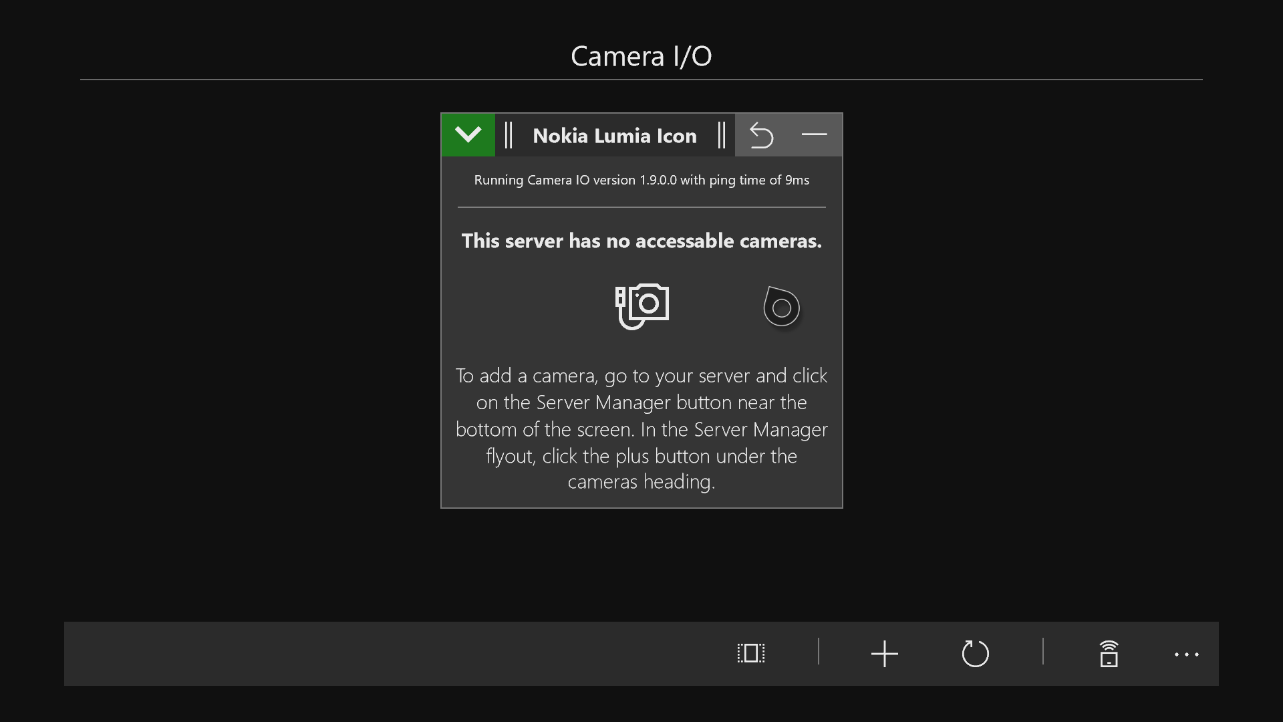Open the layout view icon in bottom bar

(750, 653)
